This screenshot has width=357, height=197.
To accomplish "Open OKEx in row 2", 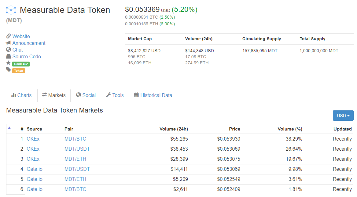I will coord(33,149).
